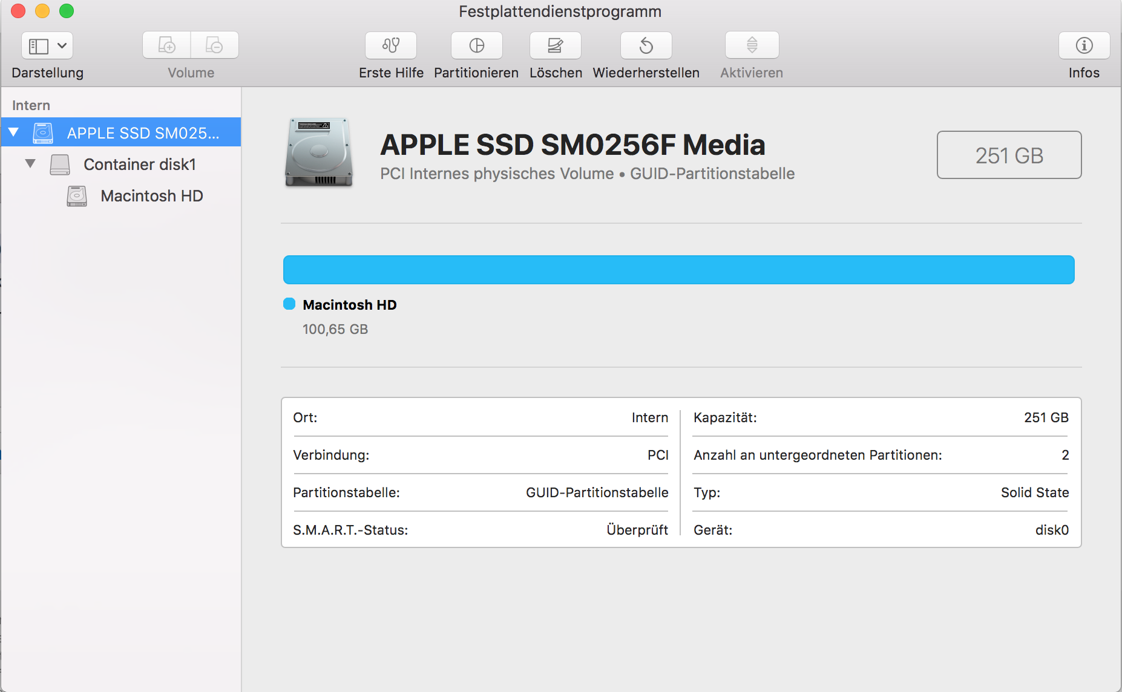1122x692 pixels.
Task: Collapse the APPLE SSD disclosure triangle
Action: click(x=14, y=132)
